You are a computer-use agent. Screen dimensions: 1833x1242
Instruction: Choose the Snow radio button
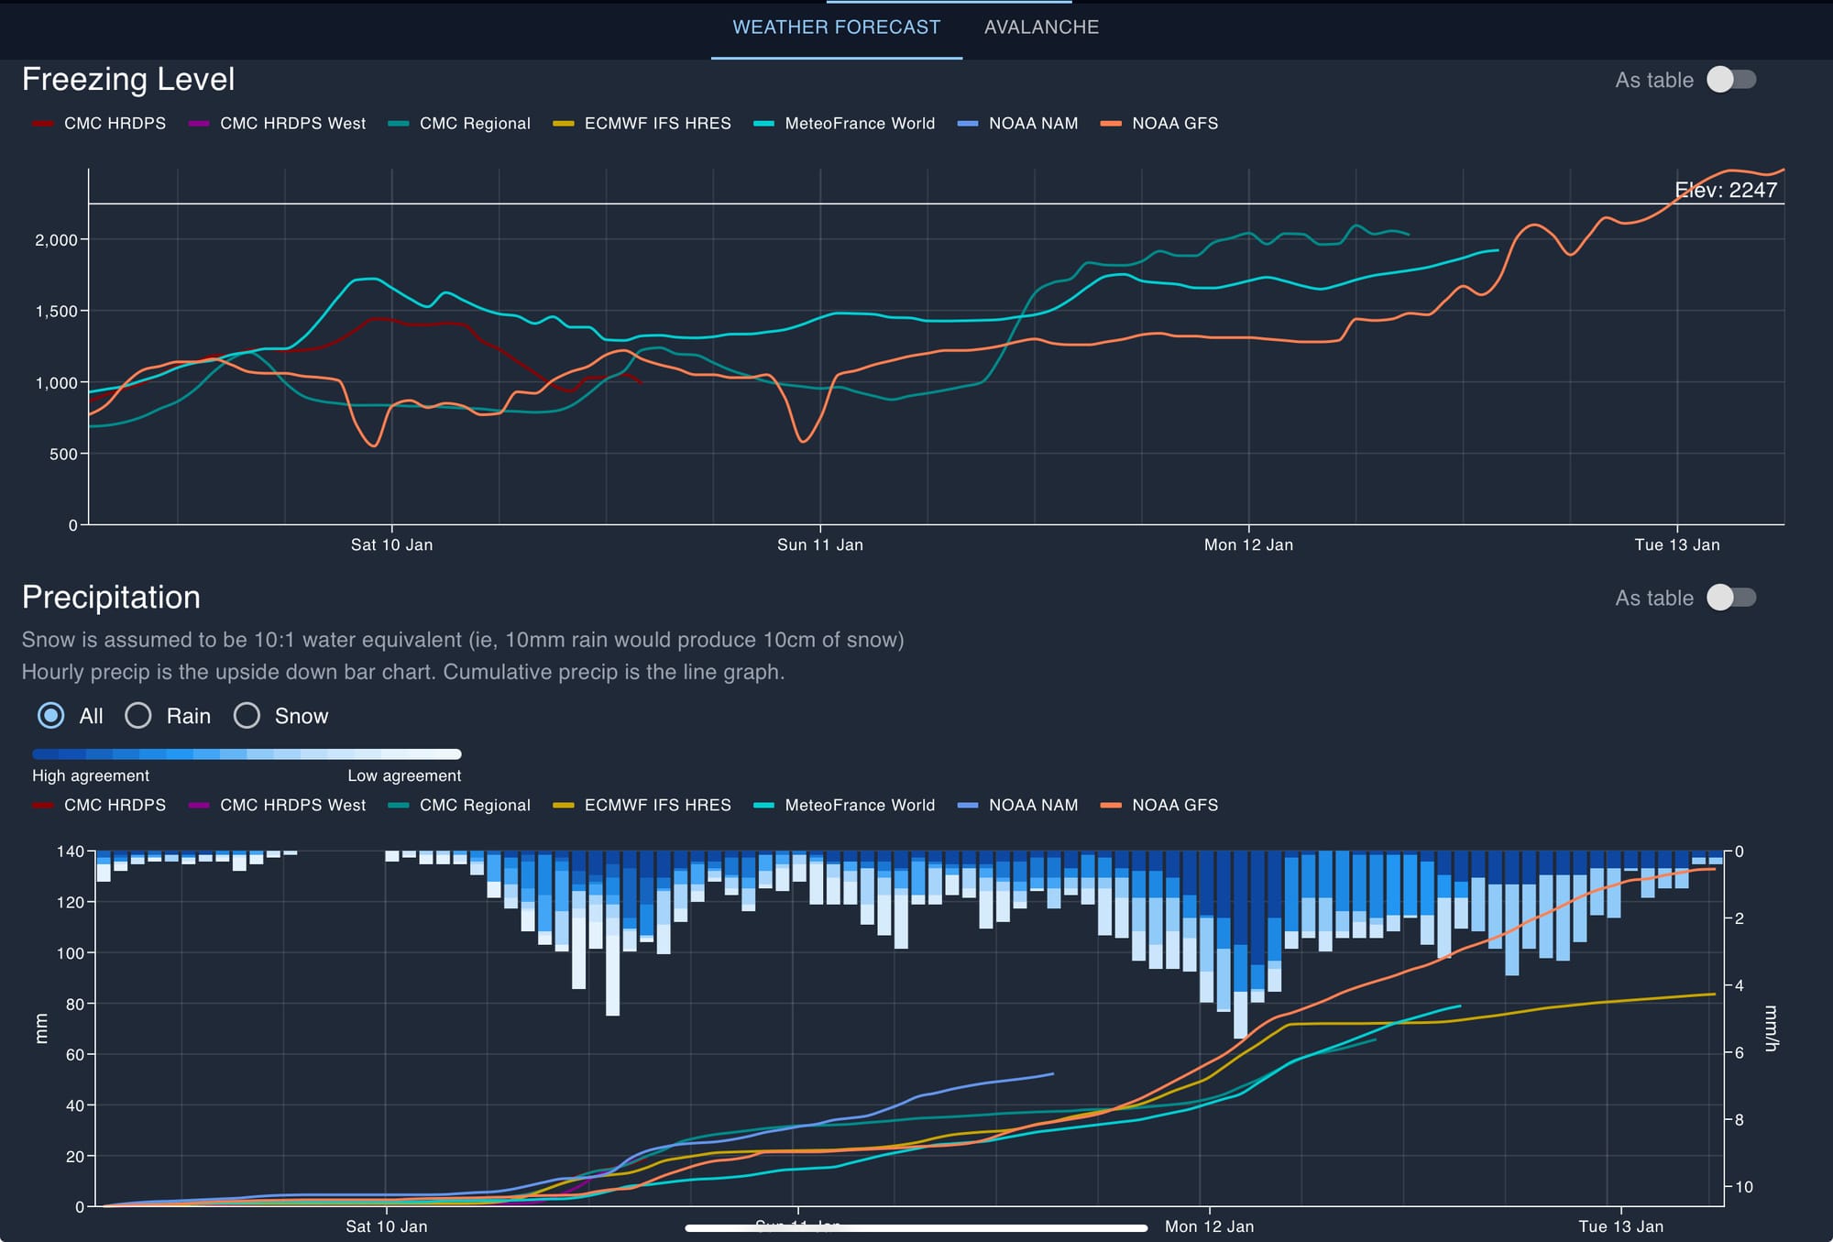point(247,716)
